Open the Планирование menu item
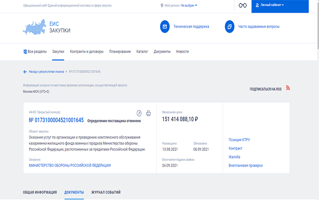This screenshot has height=200, width=319. click(120, 51)
